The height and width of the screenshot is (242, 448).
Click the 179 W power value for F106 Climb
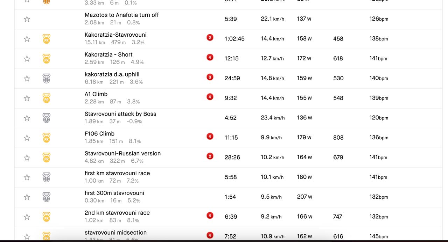click(304, 138)
